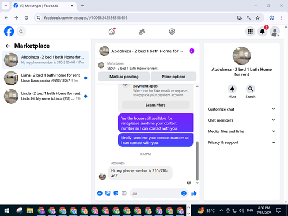Click Abdolreza's avatar in chat header
The height and width of the screenshot is (216, 288).
104,51
